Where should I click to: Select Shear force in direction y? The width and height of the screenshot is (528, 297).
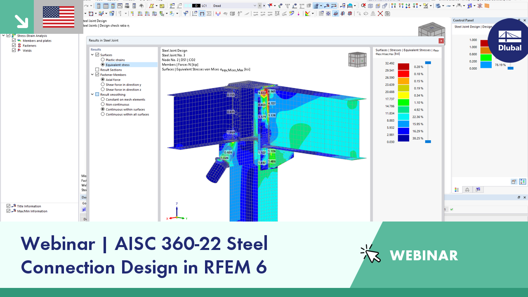coord(103,85)
